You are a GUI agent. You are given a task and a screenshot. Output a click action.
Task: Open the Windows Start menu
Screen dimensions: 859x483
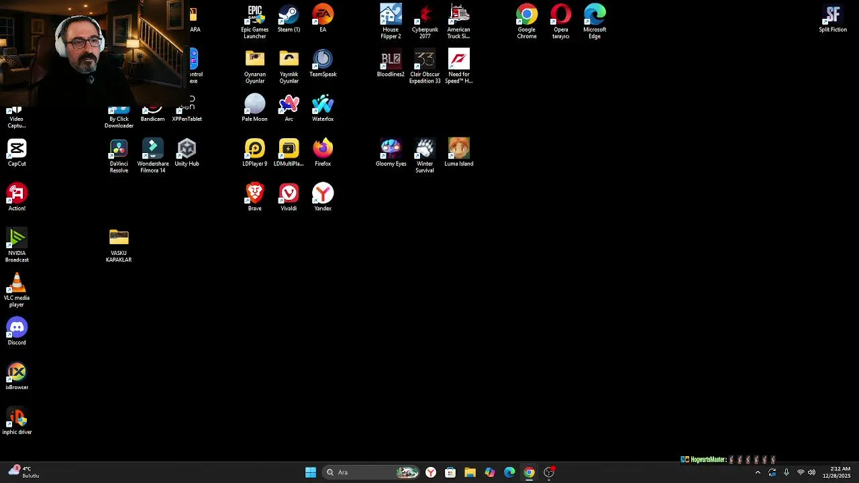[311, 472]
